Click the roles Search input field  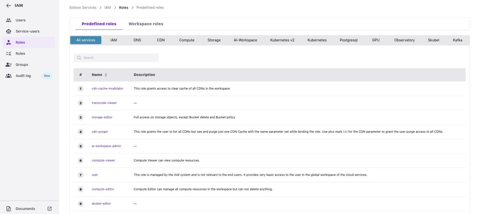pyautogui.click(x=116, y=58)
